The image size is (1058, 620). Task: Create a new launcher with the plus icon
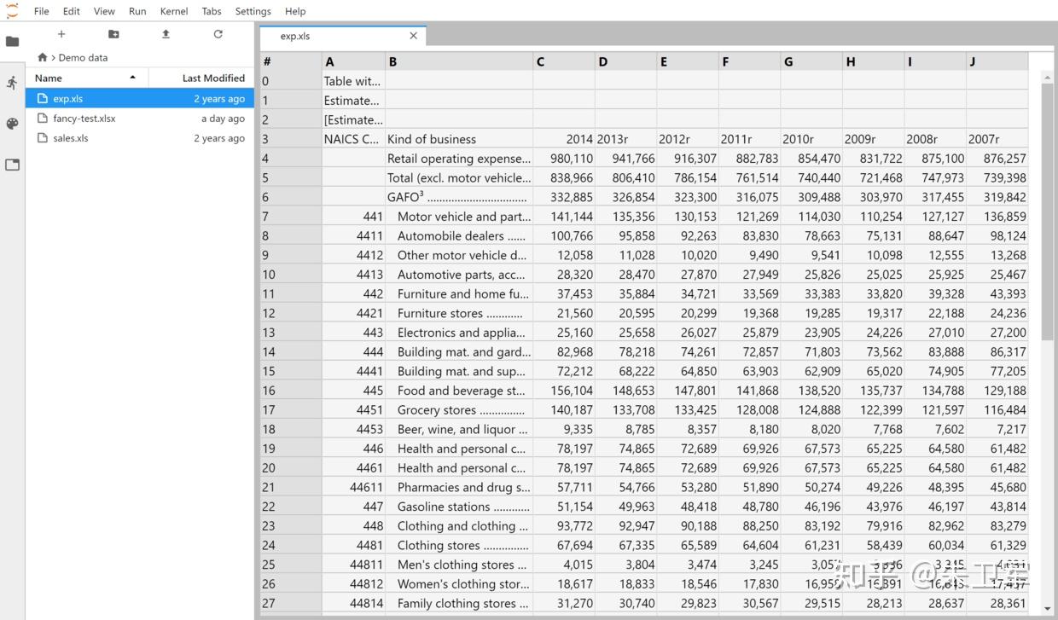[61, 34]
